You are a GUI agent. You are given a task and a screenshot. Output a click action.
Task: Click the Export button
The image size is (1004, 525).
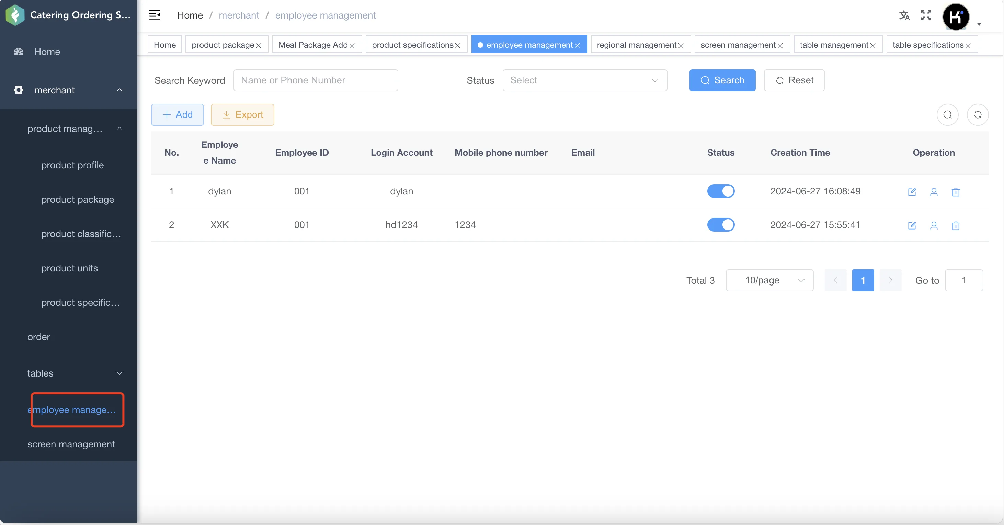(x=242, y=115)
